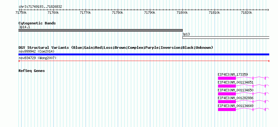This screenshot has width=278, height=127.
Task: Click the 71780k ruler tick label
Action: click(118, 13)
